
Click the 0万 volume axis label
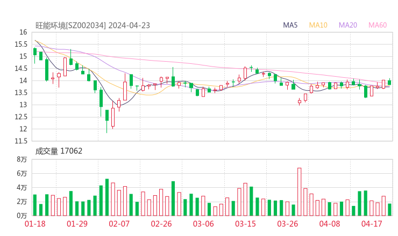[22, 216]
